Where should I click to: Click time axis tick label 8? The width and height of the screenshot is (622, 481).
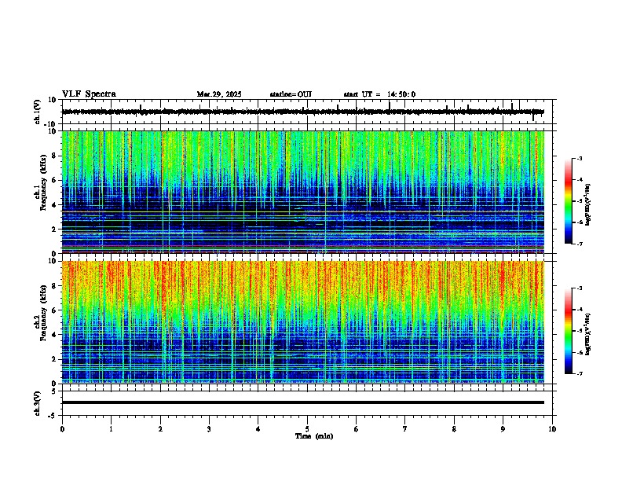tap(454, 429)
